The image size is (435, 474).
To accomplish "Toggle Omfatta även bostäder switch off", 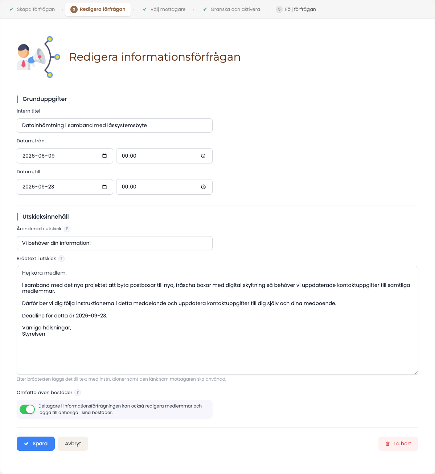I will (x=27, y=409).
